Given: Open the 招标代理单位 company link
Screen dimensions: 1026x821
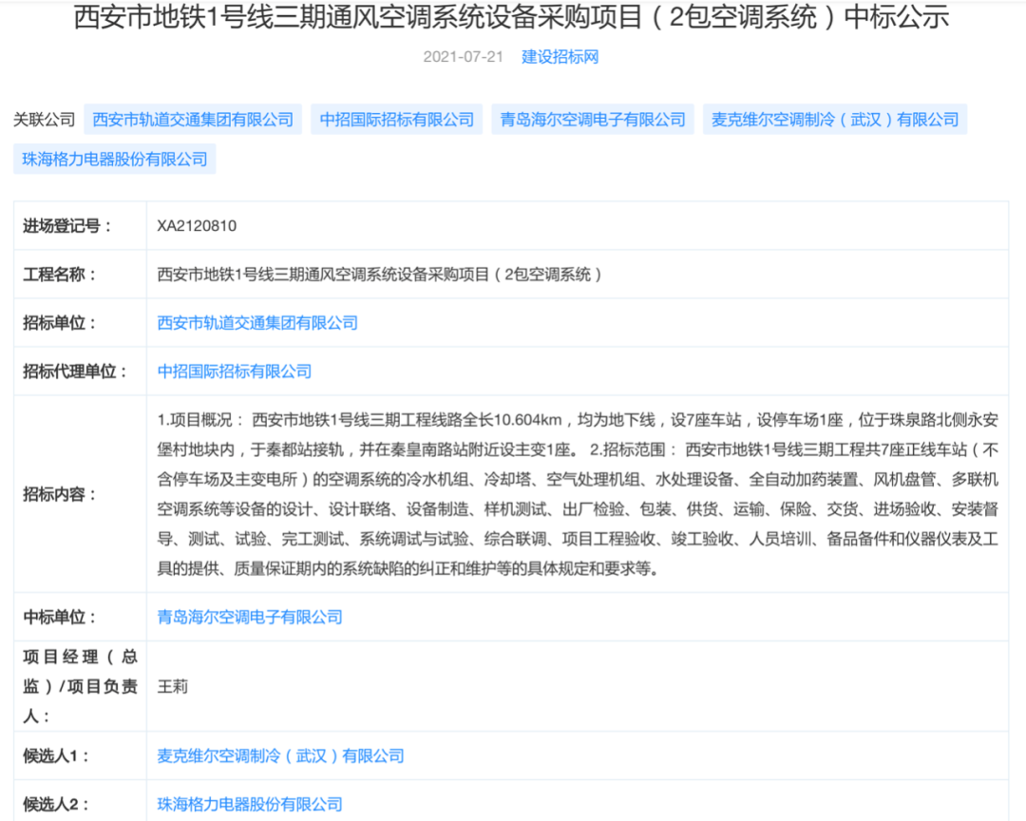Looking at the screenshot, I should [x=233, y=372].
